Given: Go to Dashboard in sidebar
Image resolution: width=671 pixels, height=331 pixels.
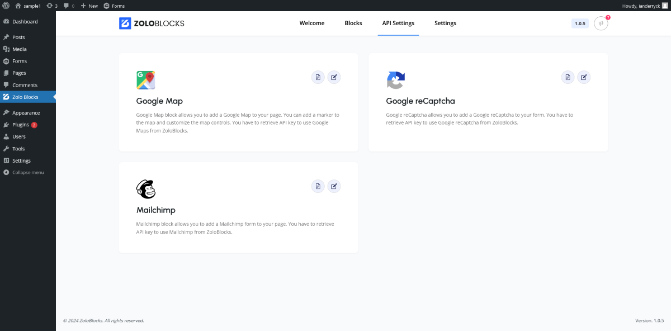Looking at the screenshot, I should [x=28, y=22].
